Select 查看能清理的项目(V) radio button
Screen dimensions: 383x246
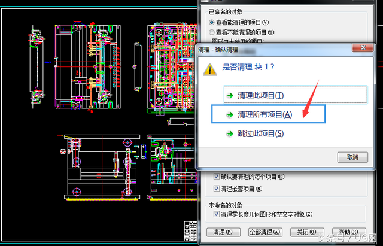click(x=211, y=23)
